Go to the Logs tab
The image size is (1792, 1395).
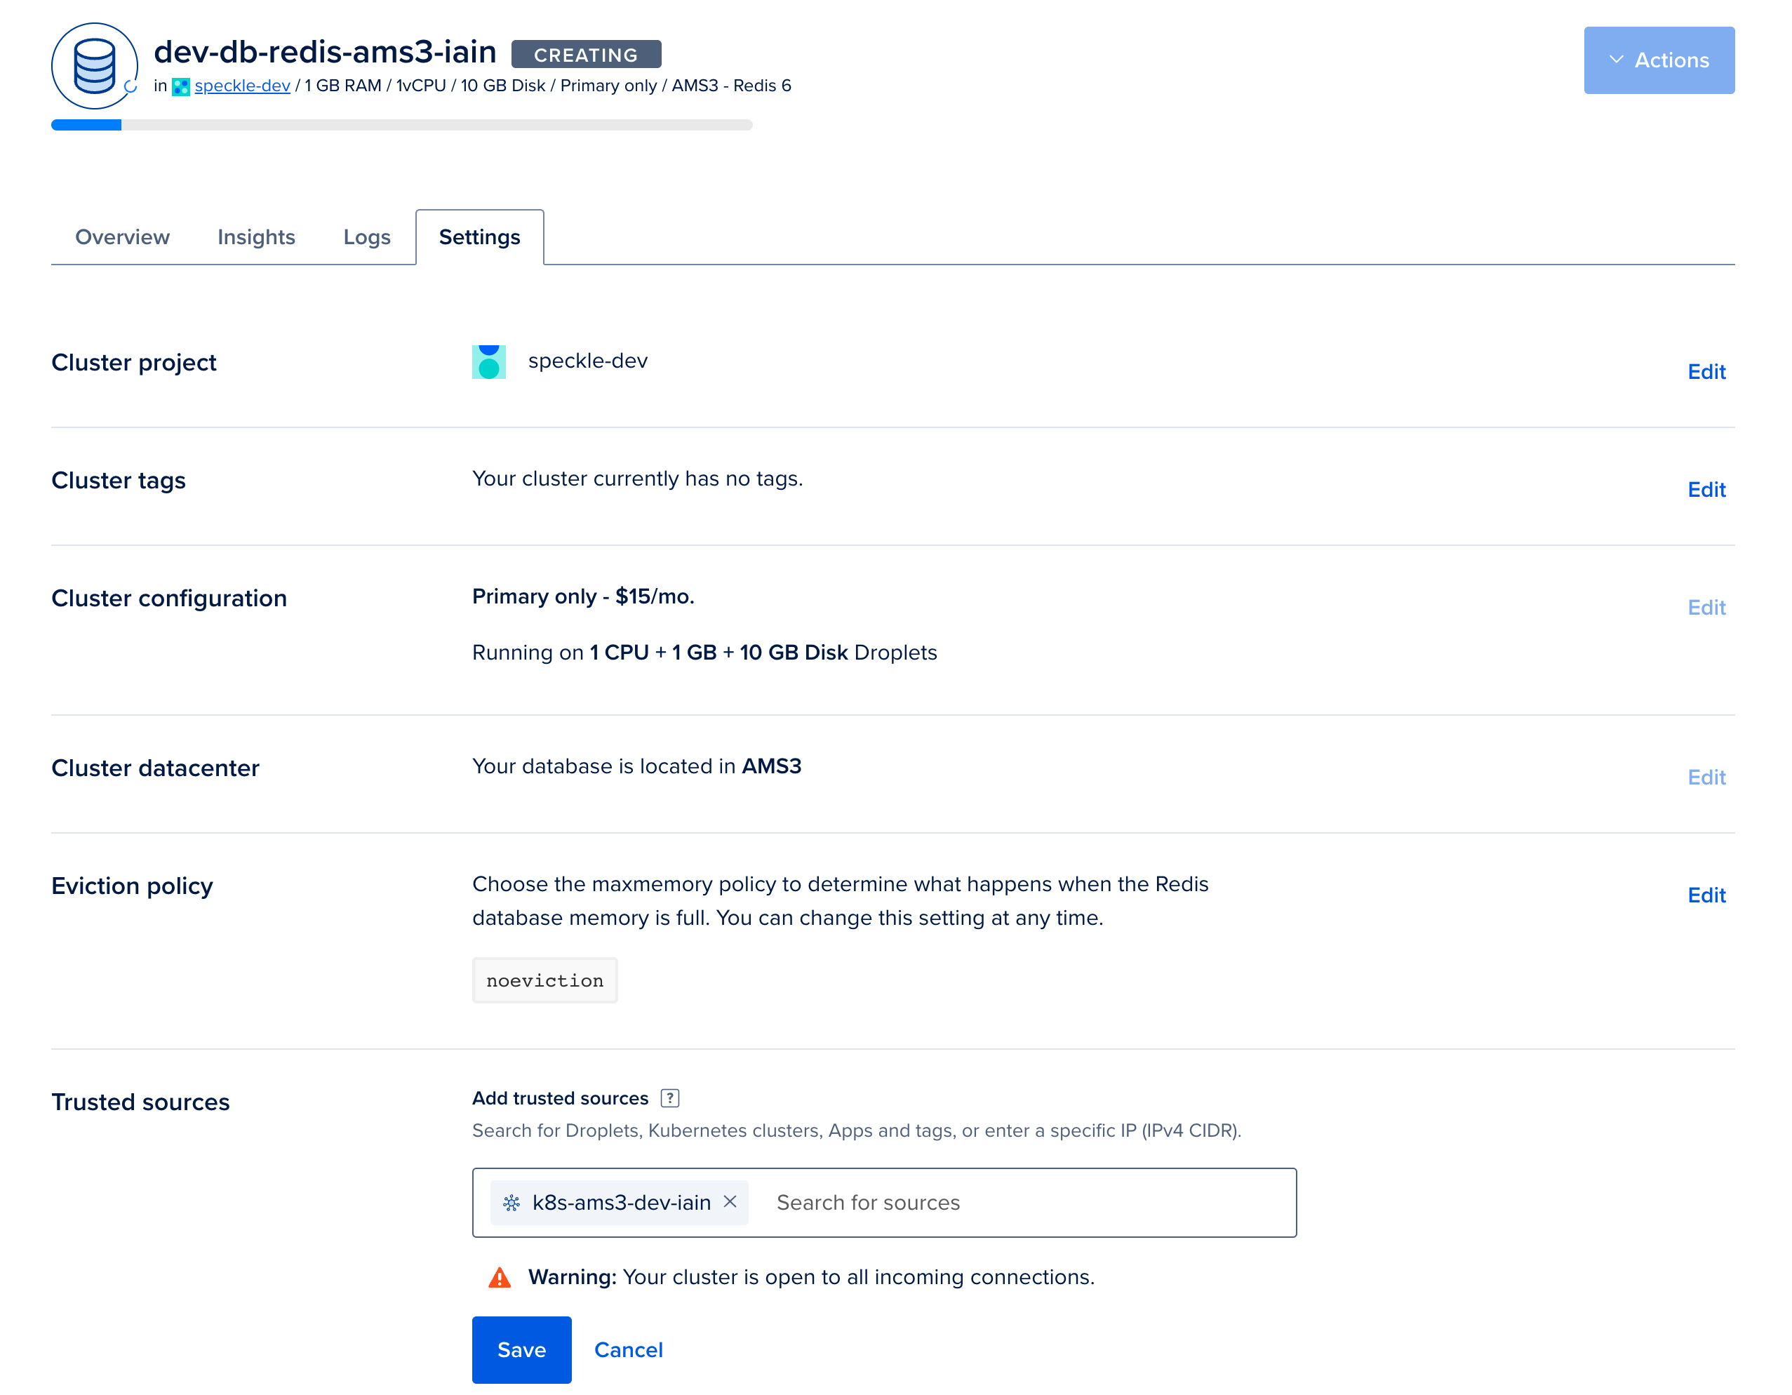pyautogui.click(x=367, y=237)
